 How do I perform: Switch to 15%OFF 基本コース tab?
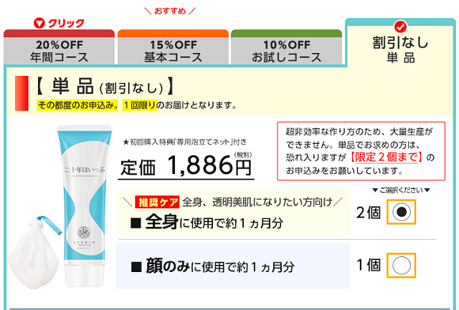[173, 47]
